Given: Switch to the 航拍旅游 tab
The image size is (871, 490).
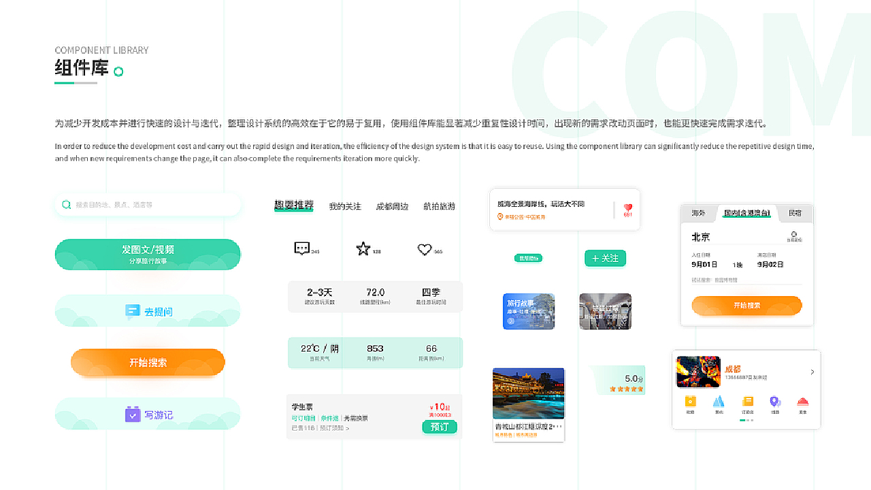Looking at the screenshot, I should (439, 206).
